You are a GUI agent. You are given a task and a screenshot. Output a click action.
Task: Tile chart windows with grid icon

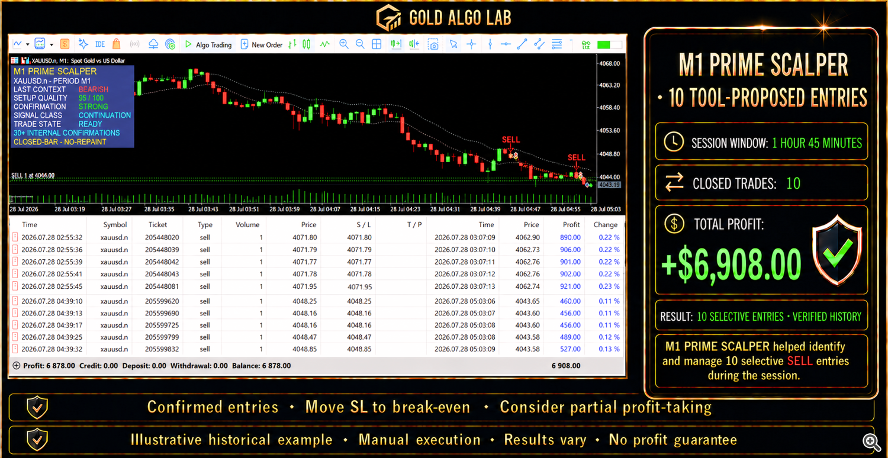click(377, 44)
